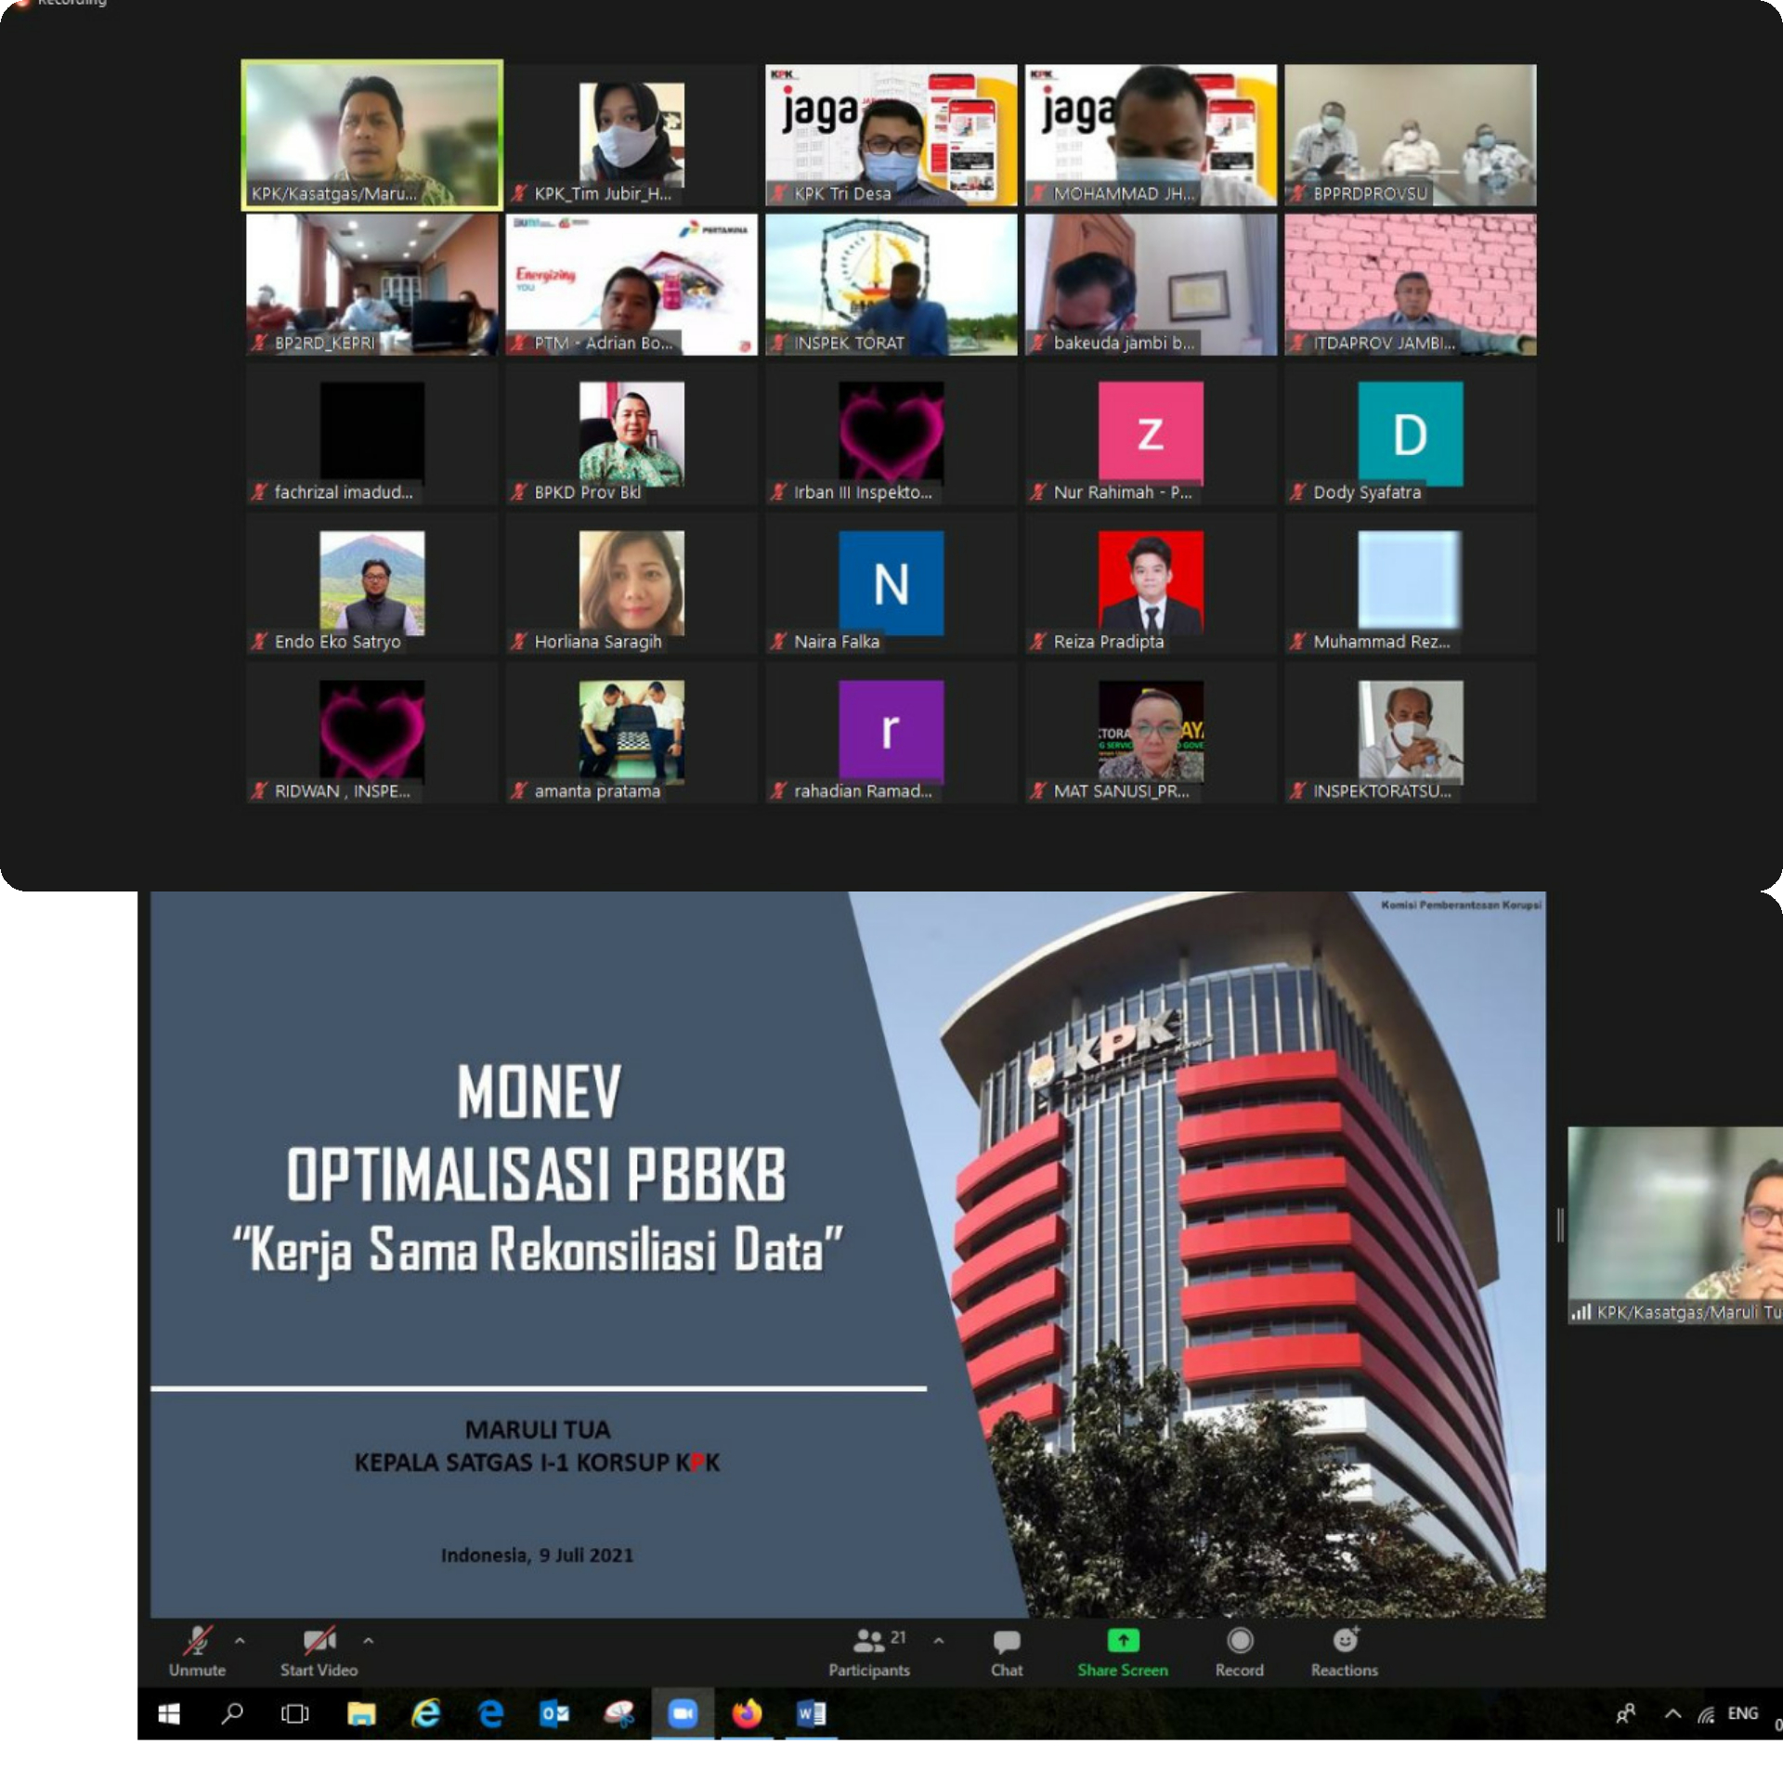This screenshot has width=1783, height=1783.
Task: Select the bakeuda jambi b... video tile
Action: pos(1151,284)
